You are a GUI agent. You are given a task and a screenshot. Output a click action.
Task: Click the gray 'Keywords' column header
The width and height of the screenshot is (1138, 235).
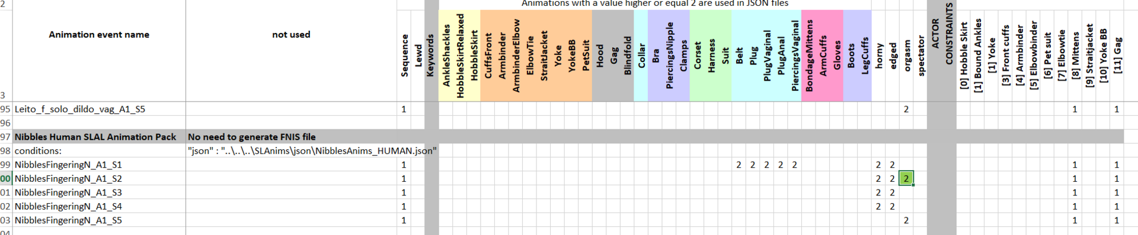click(x=431, y=56)
